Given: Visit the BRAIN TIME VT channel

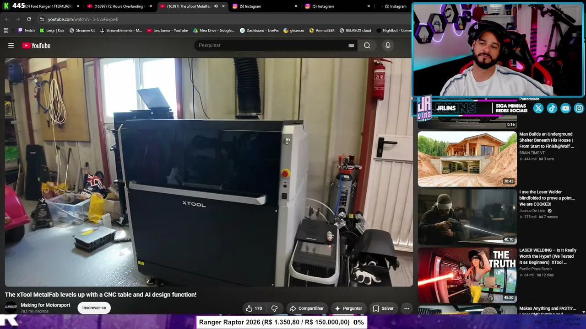Looking at the screenshot, I should (532, 153).
